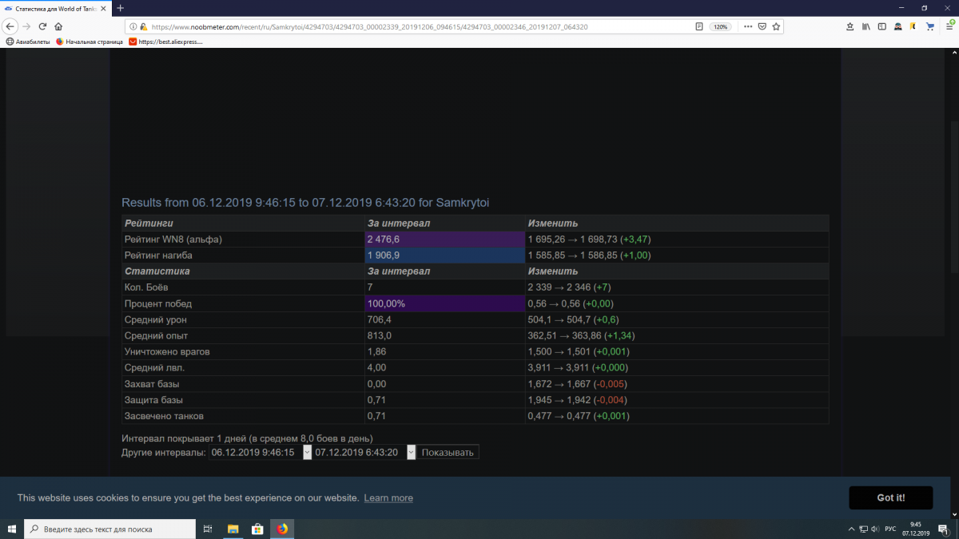Click the Рейтинг WN8 (альфа) row label
The width and height of the screenshot is (959, 539).
click(173, 240)
